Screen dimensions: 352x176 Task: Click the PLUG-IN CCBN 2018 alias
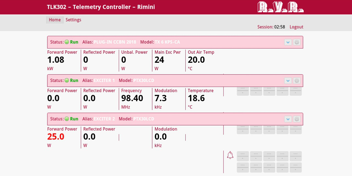[x=115, y=42]
